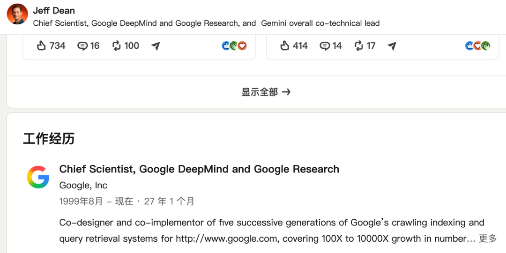The image size is (506, 253).
Task: Click the 工作经历 section heading
Action: pos(49,138)
